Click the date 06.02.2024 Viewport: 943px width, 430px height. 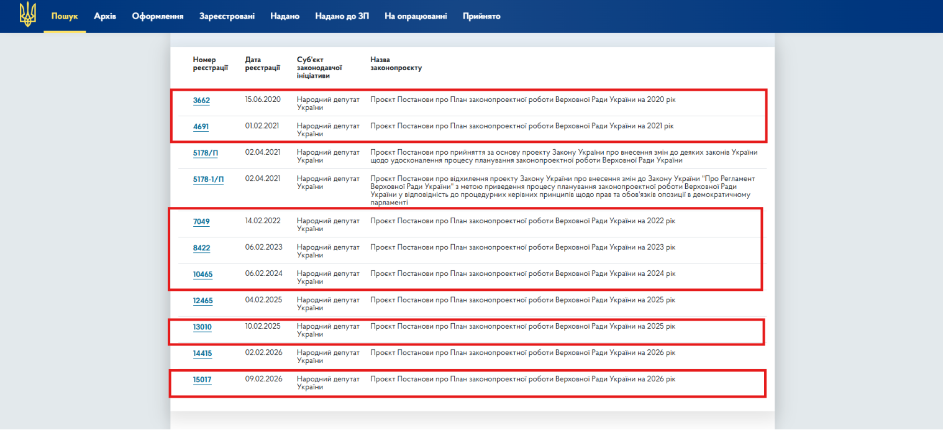[264, 273]
